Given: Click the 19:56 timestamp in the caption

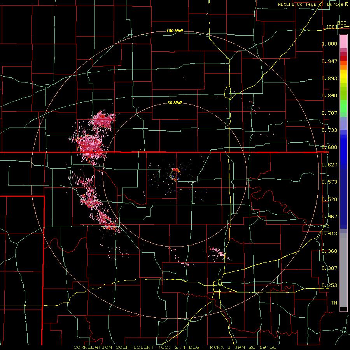Looking at the screenshot, I should click(268, 347).
